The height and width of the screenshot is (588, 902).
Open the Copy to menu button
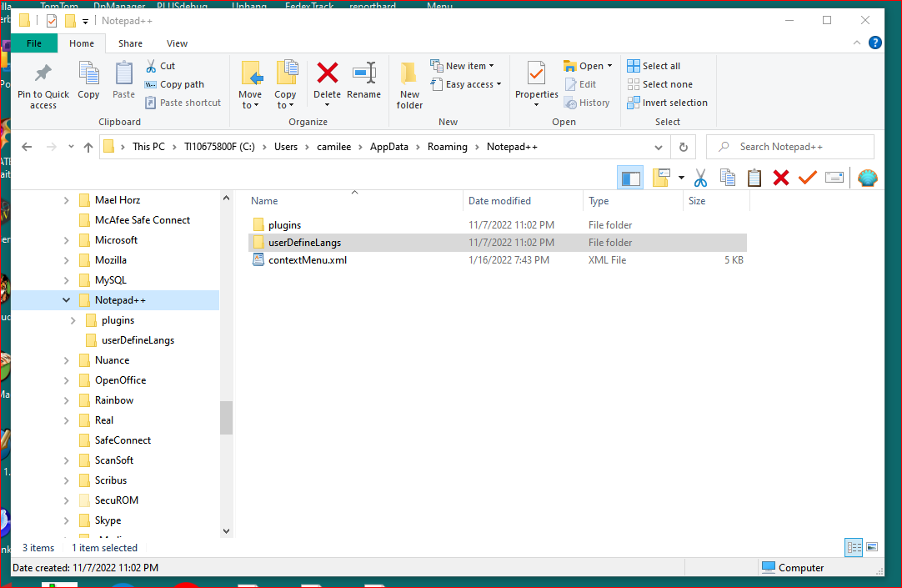pyautogui.click(x=285, y=85)
